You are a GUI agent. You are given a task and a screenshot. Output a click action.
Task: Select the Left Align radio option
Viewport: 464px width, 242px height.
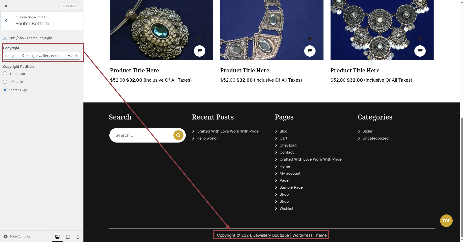pyautogui.click(x=5, y=82)
